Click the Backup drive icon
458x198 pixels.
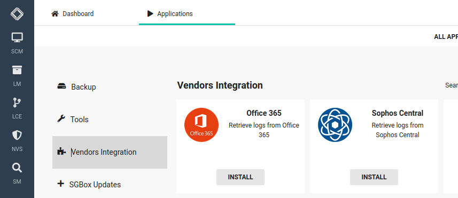tap(61, 86)
